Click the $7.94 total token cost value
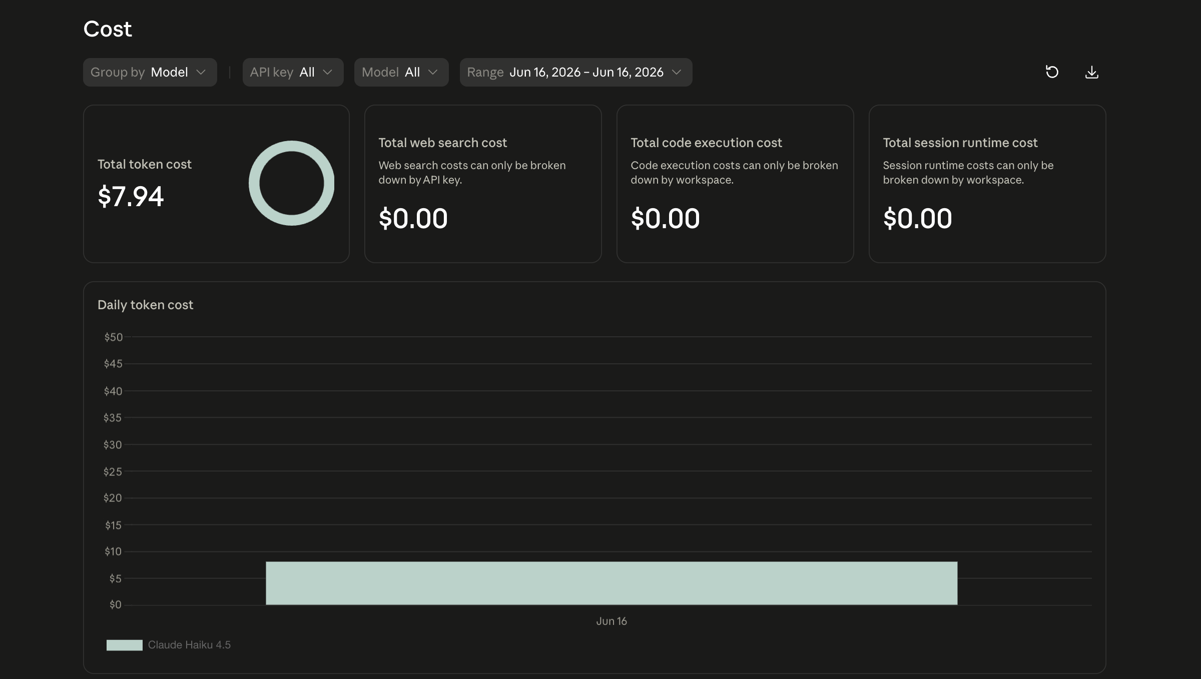The image size is (1201, 679). click(x=131, y=196)
